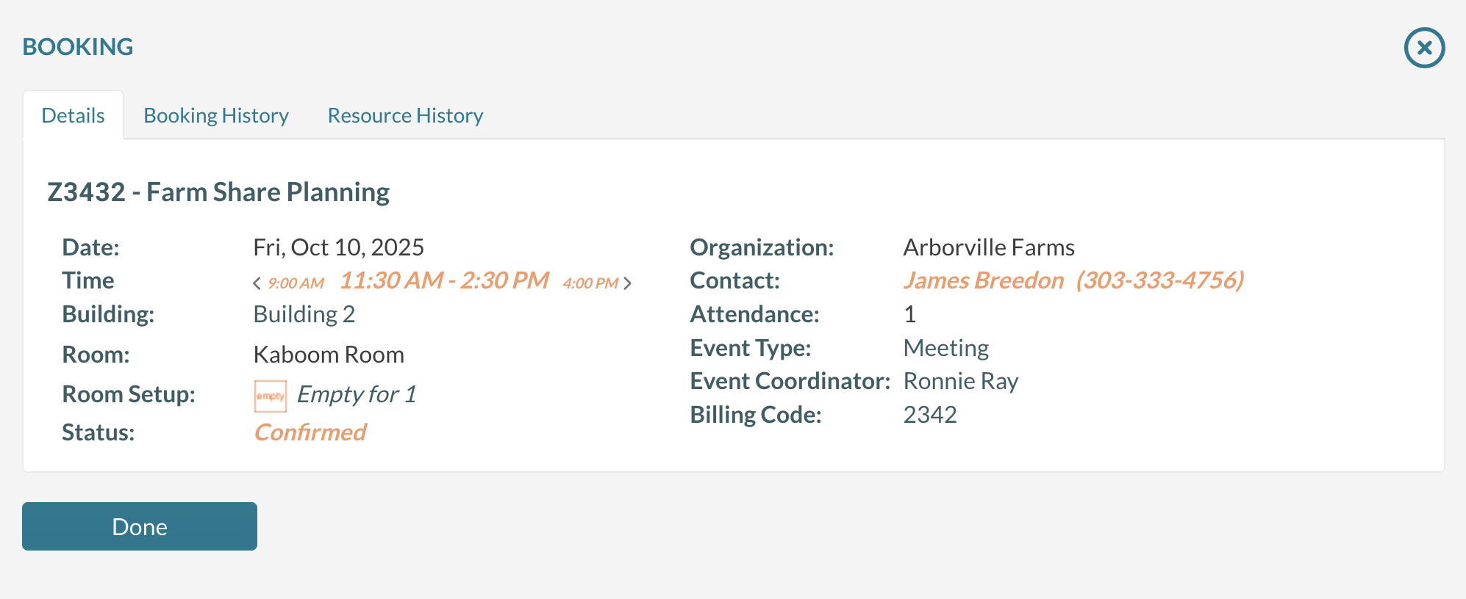The width and height of the screenshot is (1466, 599).
Task: Click the phone number (303-333-4756)
Action: [1159, 280]
